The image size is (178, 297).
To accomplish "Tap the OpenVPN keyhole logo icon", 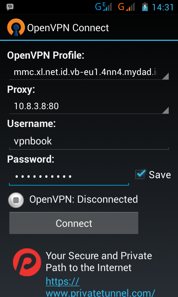I will click(16, 27).
